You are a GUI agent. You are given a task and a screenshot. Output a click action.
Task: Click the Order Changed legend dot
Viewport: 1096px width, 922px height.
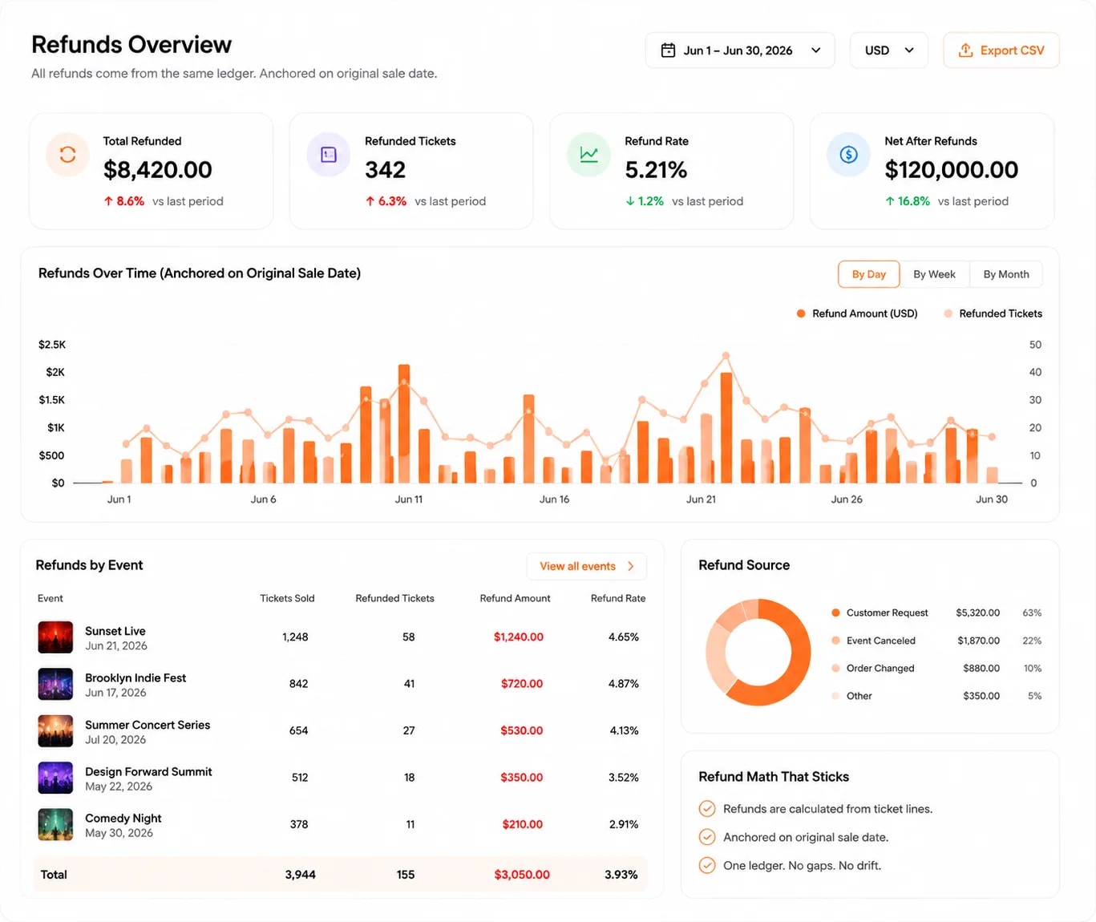click(835, 668)
